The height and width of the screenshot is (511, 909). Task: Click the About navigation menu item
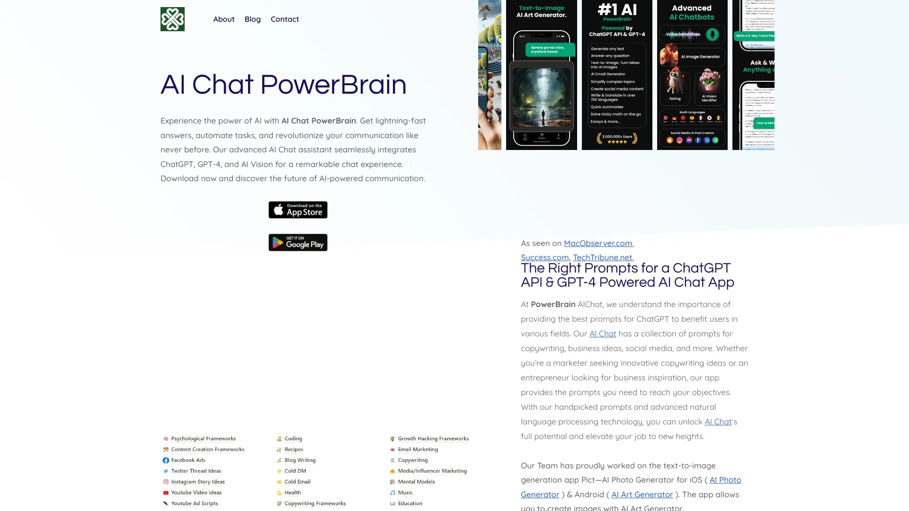[x=223, y=19]
